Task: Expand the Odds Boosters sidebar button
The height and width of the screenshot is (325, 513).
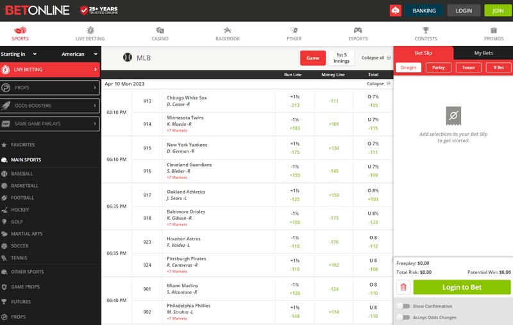Action: click(50, 106)
